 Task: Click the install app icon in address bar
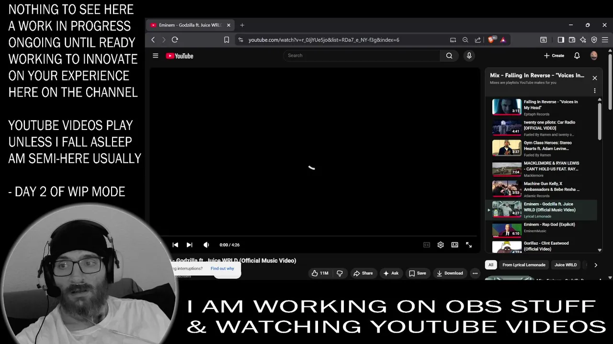coord(453,40)
